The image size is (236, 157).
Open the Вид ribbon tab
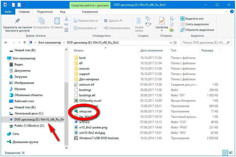[63, 12]
